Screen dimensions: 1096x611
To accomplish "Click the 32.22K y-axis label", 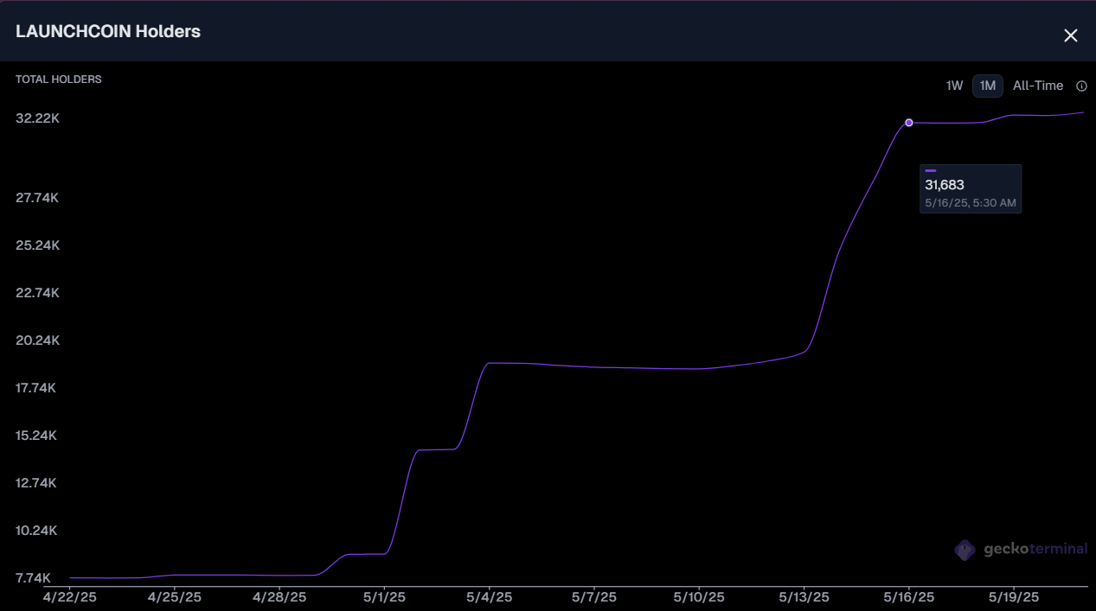I will [x=37, y=118].
